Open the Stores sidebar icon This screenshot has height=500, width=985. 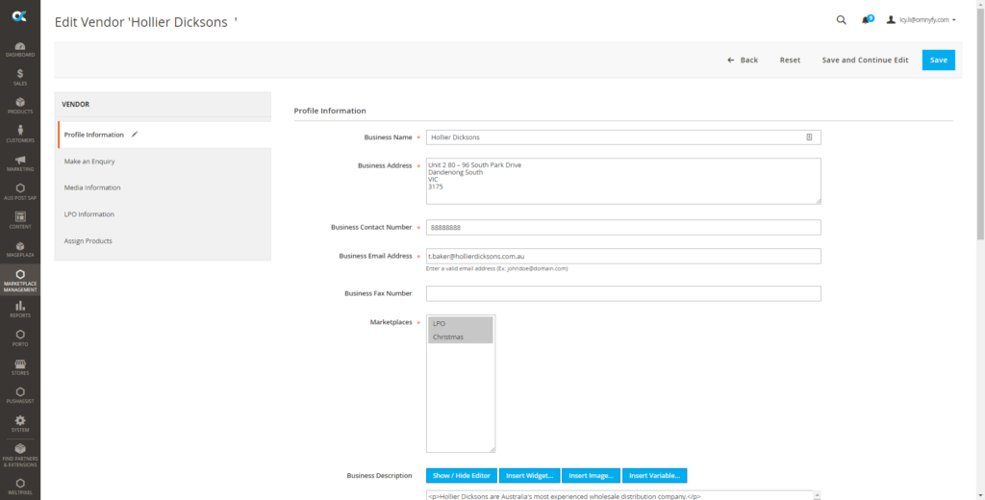(x=20, y=366)
